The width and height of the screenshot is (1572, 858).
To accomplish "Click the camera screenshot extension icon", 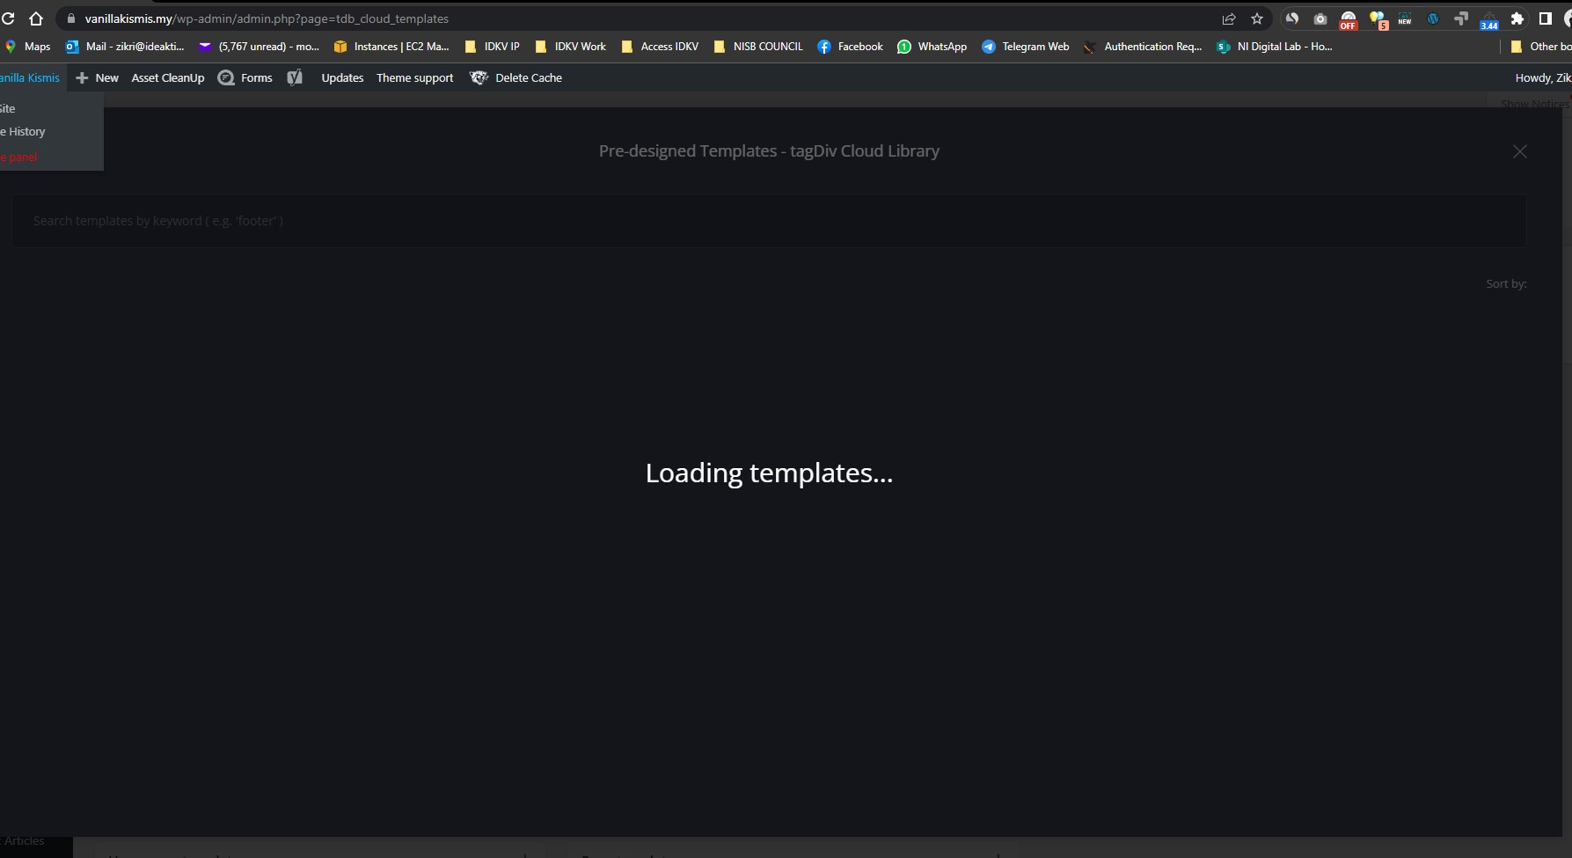I will pyautogui.click(x=1320, y=18).
